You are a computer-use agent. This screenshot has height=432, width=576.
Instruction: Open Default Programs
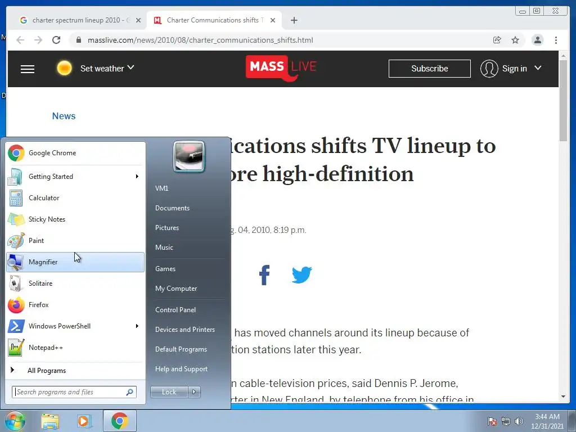coord(181,349)
